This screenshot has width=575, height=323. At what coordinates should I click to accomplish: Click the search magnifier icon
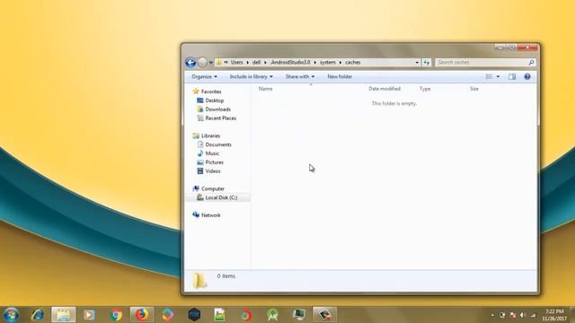click(531, 63)
